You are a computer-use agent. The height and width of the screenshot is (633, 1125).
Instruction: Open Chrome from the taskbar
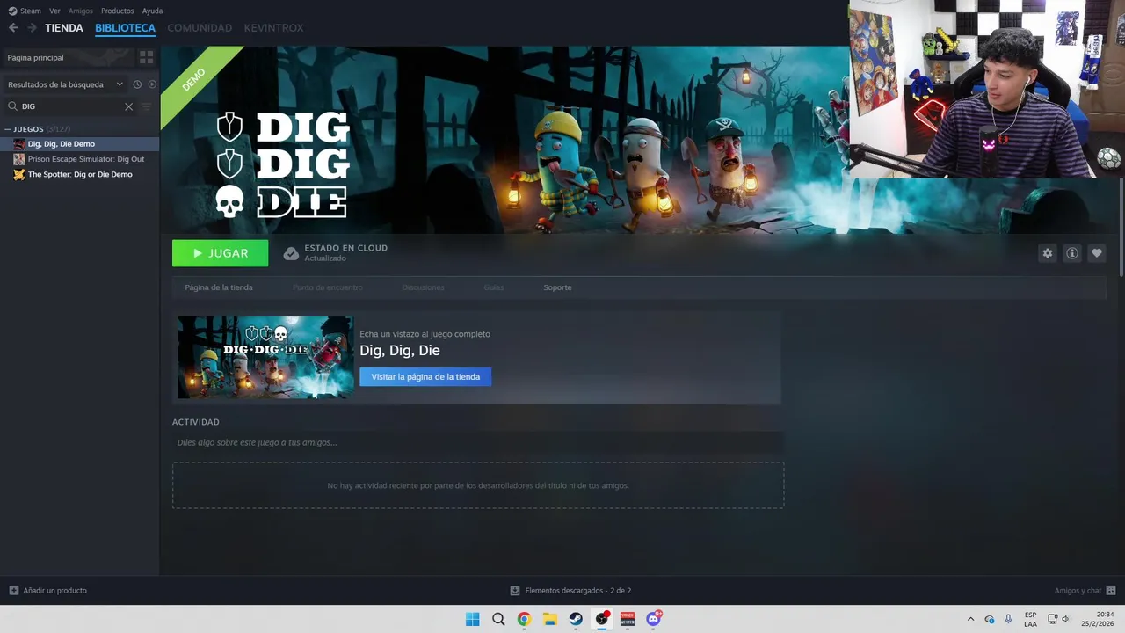coord(524,619)
